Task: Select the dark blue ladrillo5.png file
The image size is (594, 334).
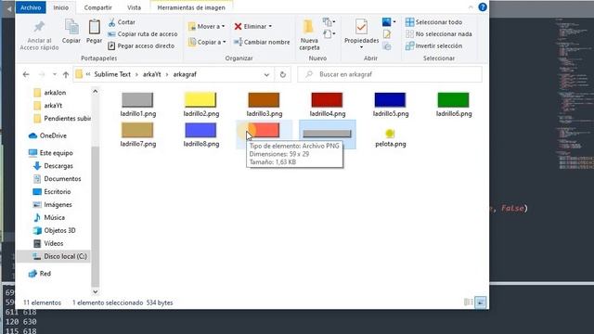Action: tap(390, 105)
